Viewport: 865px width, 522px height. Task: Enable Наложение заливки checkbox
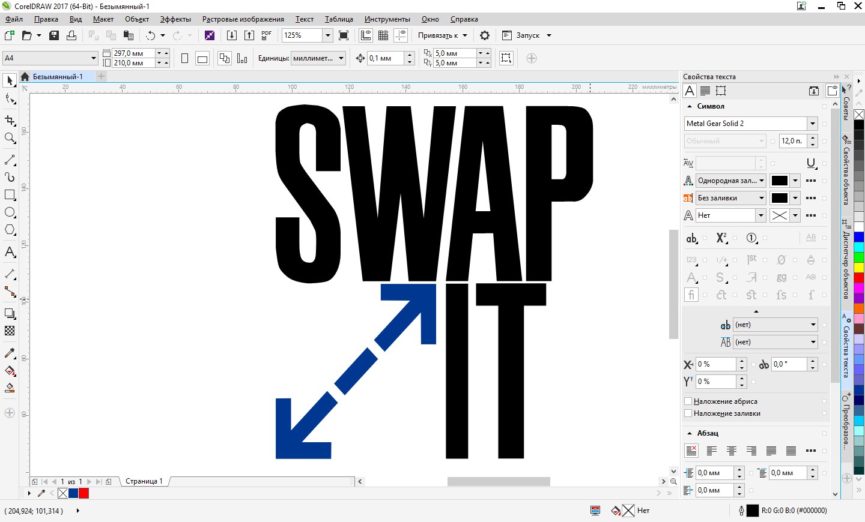688,413
